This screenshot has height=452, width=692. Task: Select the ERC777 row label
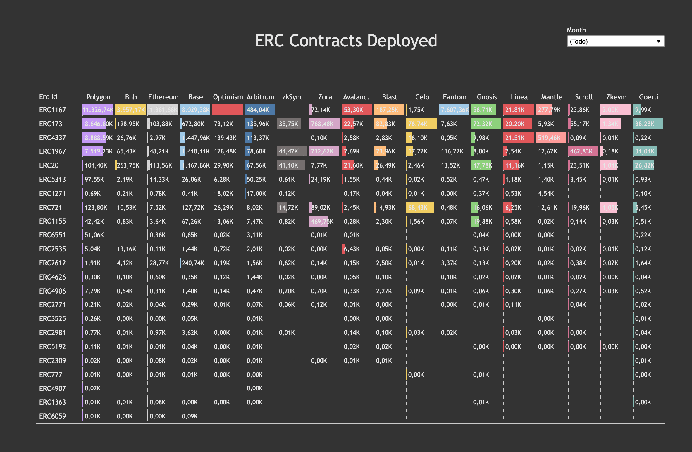(x=51, y=375)
